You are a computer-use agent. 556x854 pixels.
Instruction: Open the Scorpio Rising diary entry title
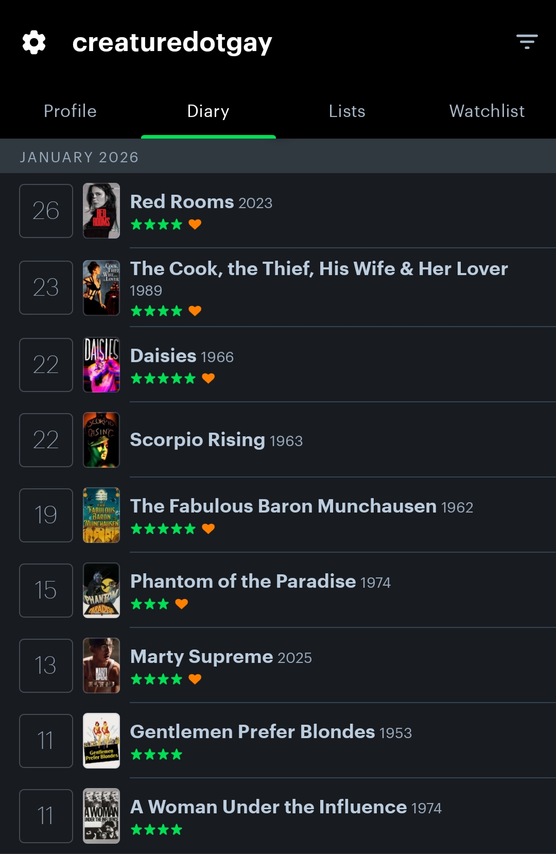pos(198,440)
